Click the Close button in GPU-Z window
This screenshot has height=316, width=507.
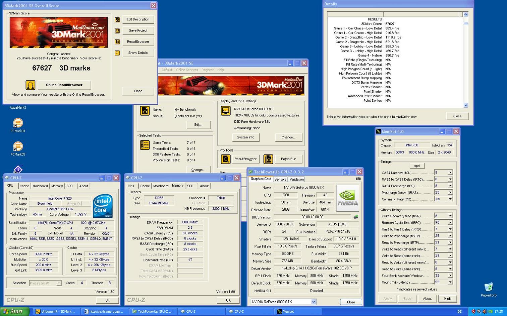coord(351,302)
